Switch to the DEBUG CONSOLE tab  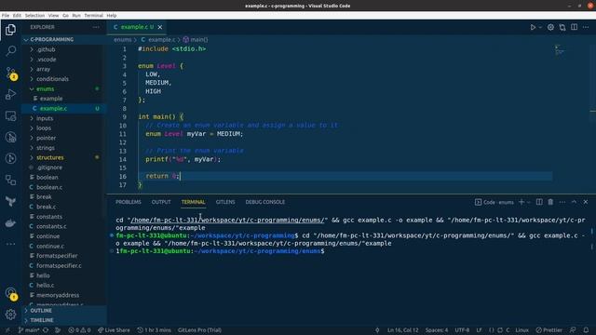pyautogui.click(x=264, y=202)
